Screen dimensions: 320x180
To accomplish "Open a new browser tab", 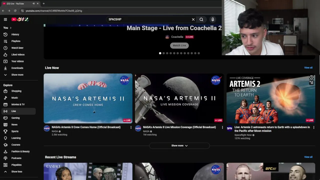I will [x=43, y=3].
